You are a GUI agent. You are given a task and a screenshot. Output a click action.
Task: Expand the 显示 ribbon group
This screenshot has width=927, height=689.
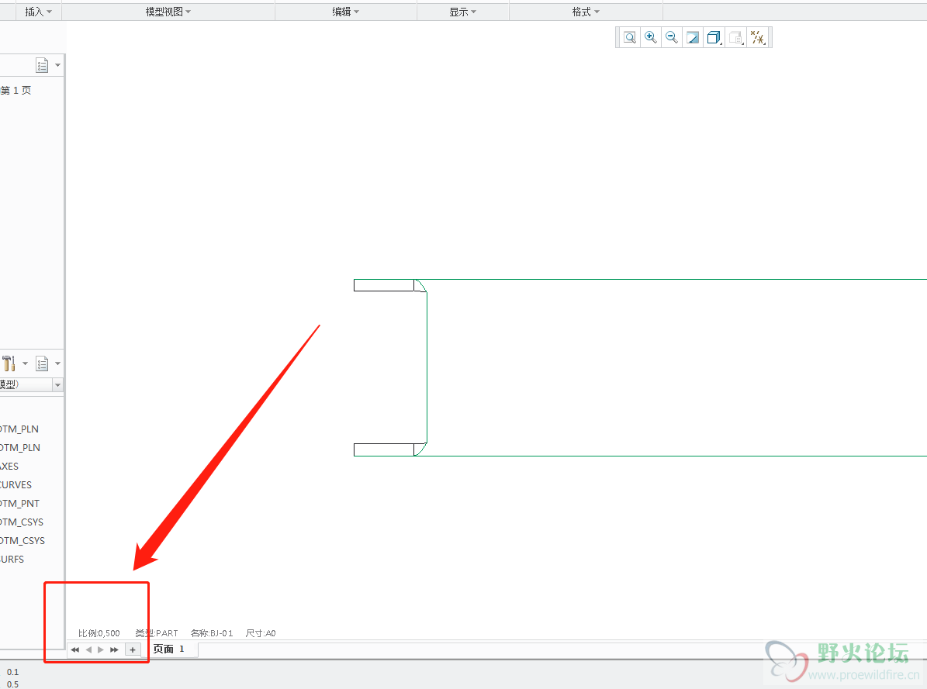[x=463, y=12]
